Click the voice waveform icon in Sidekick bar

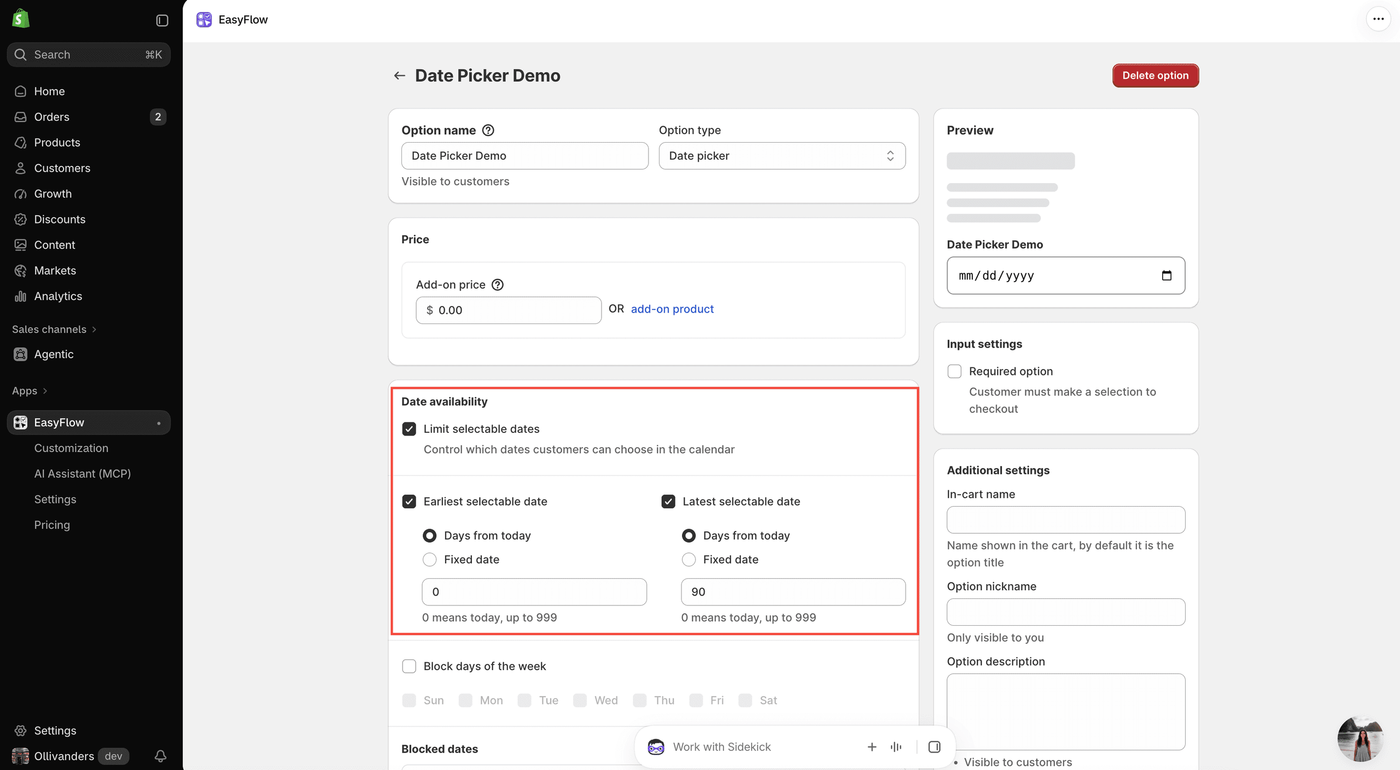click(896, 747)
